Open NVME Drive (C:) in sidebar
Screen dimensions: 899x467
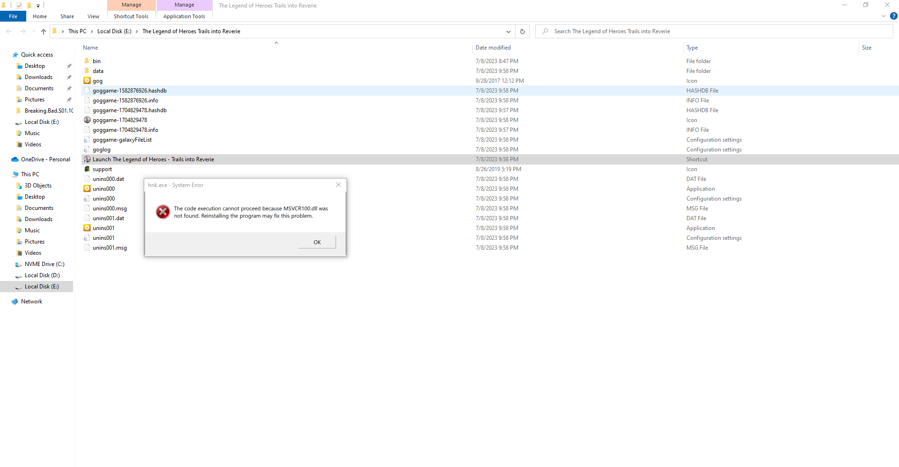44,264
